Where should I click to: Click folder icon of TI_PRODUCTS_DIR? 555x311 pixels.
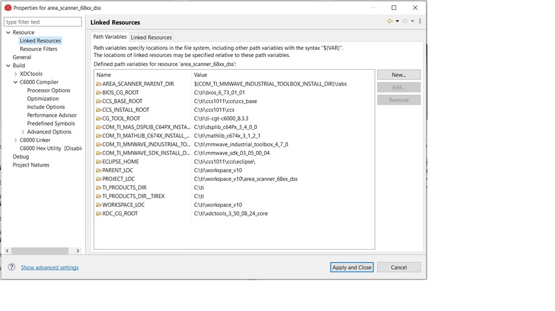click(99, 188)
